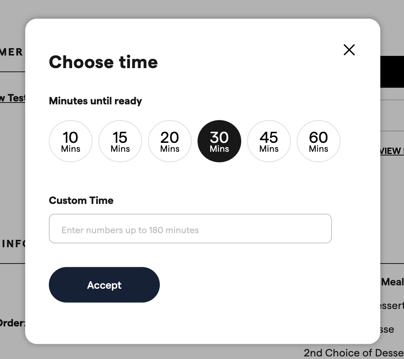Close the Choose time dialog
404x359 pixels.
pyautogui.click(x=349, y=50)
